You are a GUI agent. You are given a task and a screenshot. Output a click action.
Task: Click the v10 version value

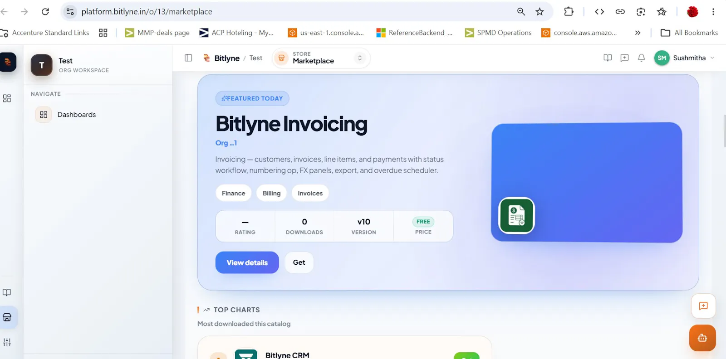(x=364, y=222)
